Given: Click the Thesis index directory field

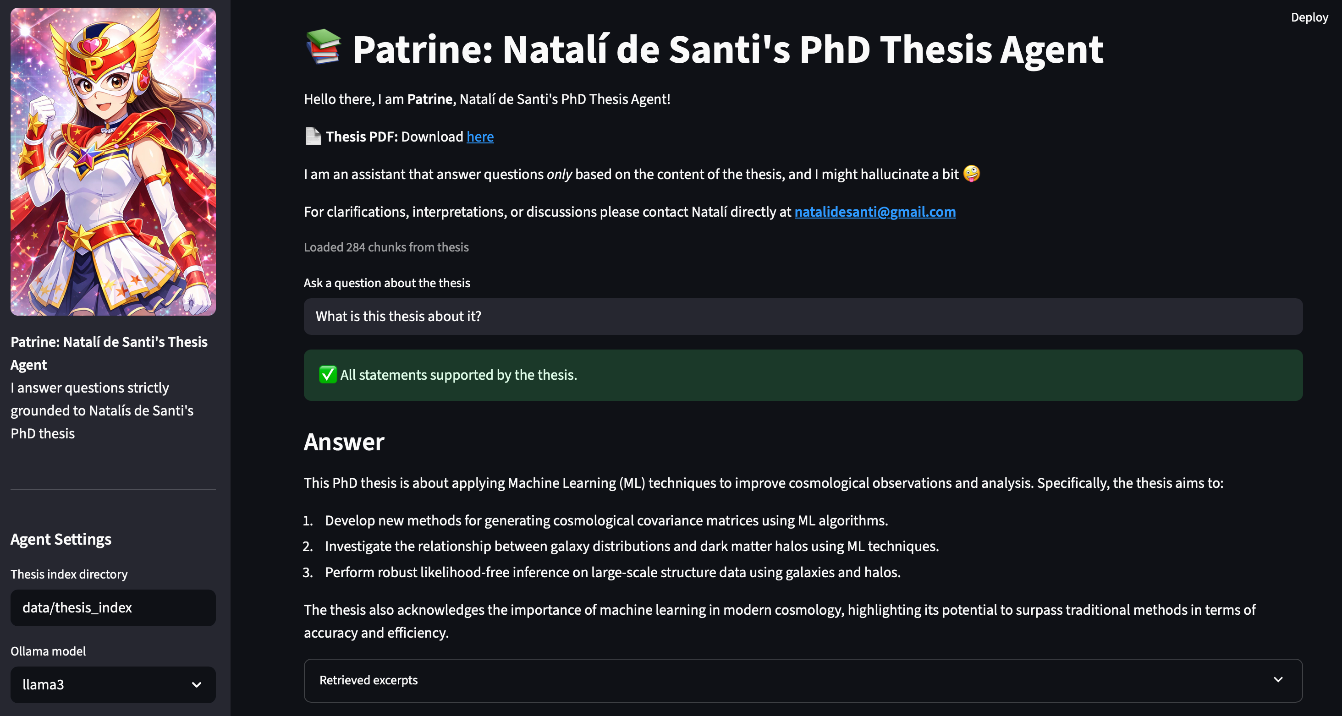Looking at the screenshot, I should pos(113,608).
